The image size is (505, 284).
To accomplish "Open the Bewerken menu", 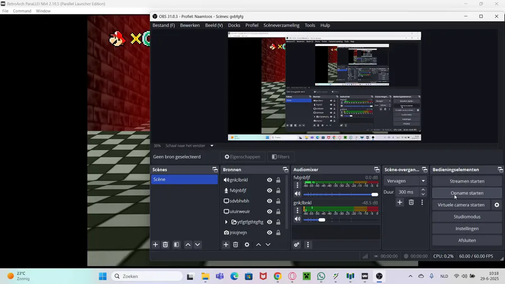I will pos(190,25).
